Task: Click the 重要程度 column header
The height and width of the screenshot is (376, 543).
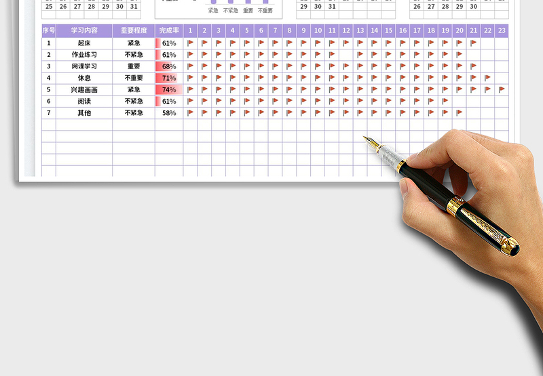Action: [134, 30]
